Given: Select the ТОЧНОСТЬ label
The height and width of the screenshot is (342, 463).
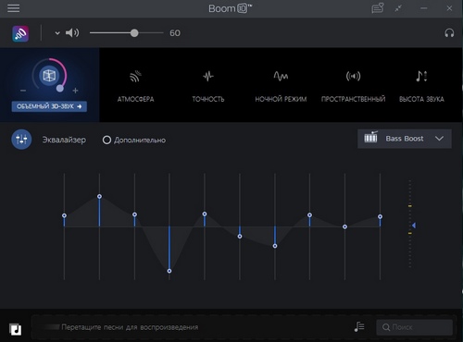Looking at the screenshot, I should click(x=208, y=99).
